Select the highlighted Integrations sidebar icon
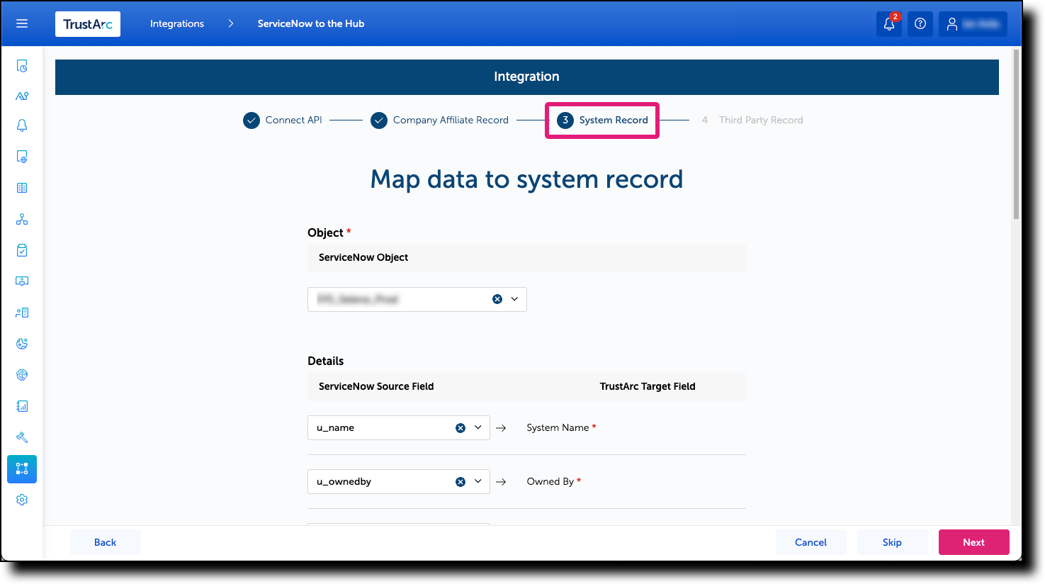 tap(22, 468)
